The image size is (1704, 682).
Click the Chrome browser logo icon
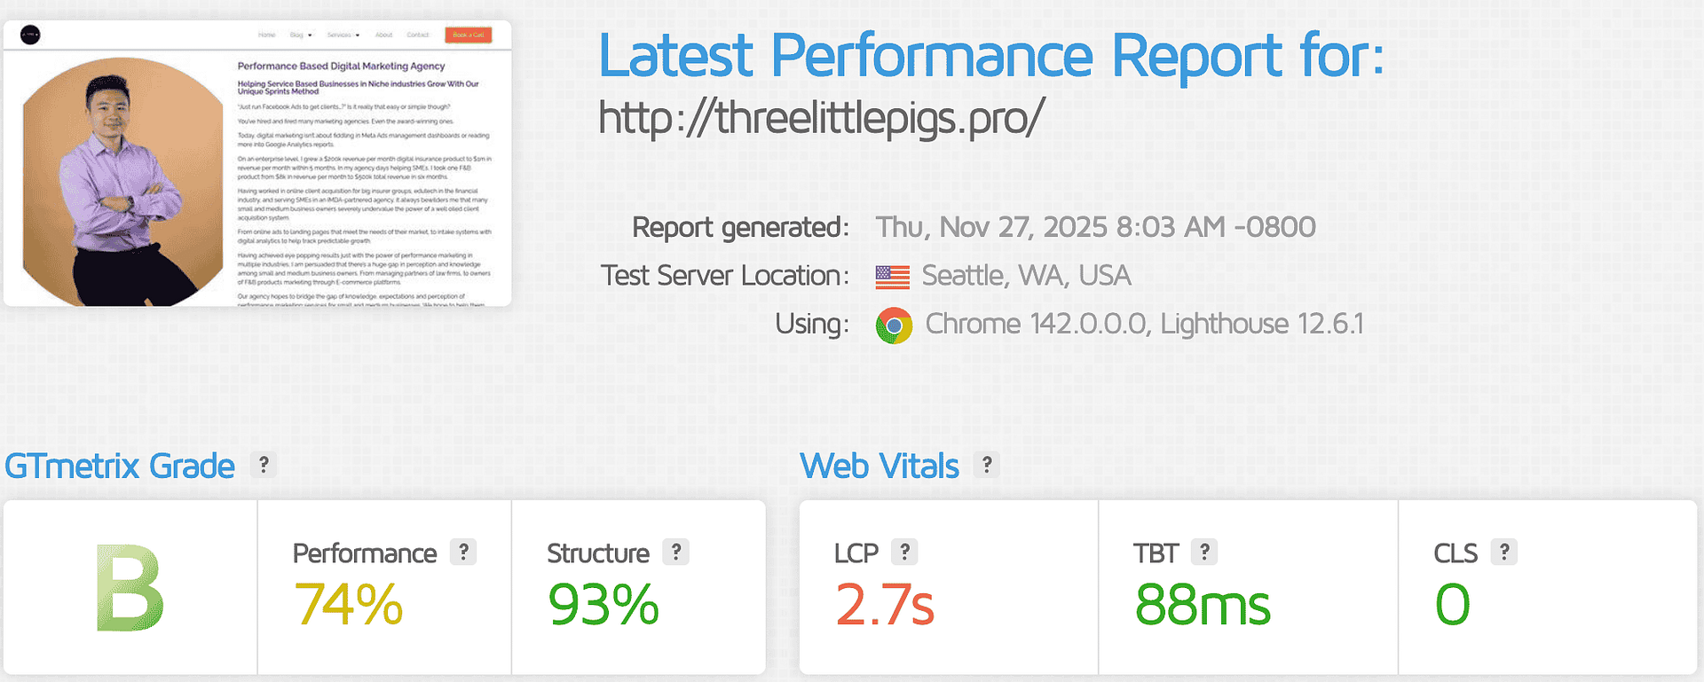(894, 325)
